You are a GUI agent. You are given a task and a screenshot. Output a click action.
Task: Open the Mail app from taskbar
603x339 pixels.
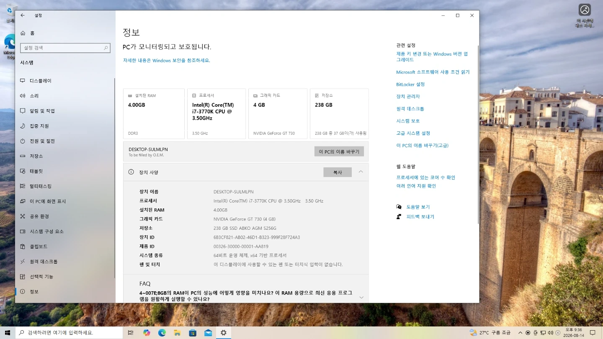point(208,333)
